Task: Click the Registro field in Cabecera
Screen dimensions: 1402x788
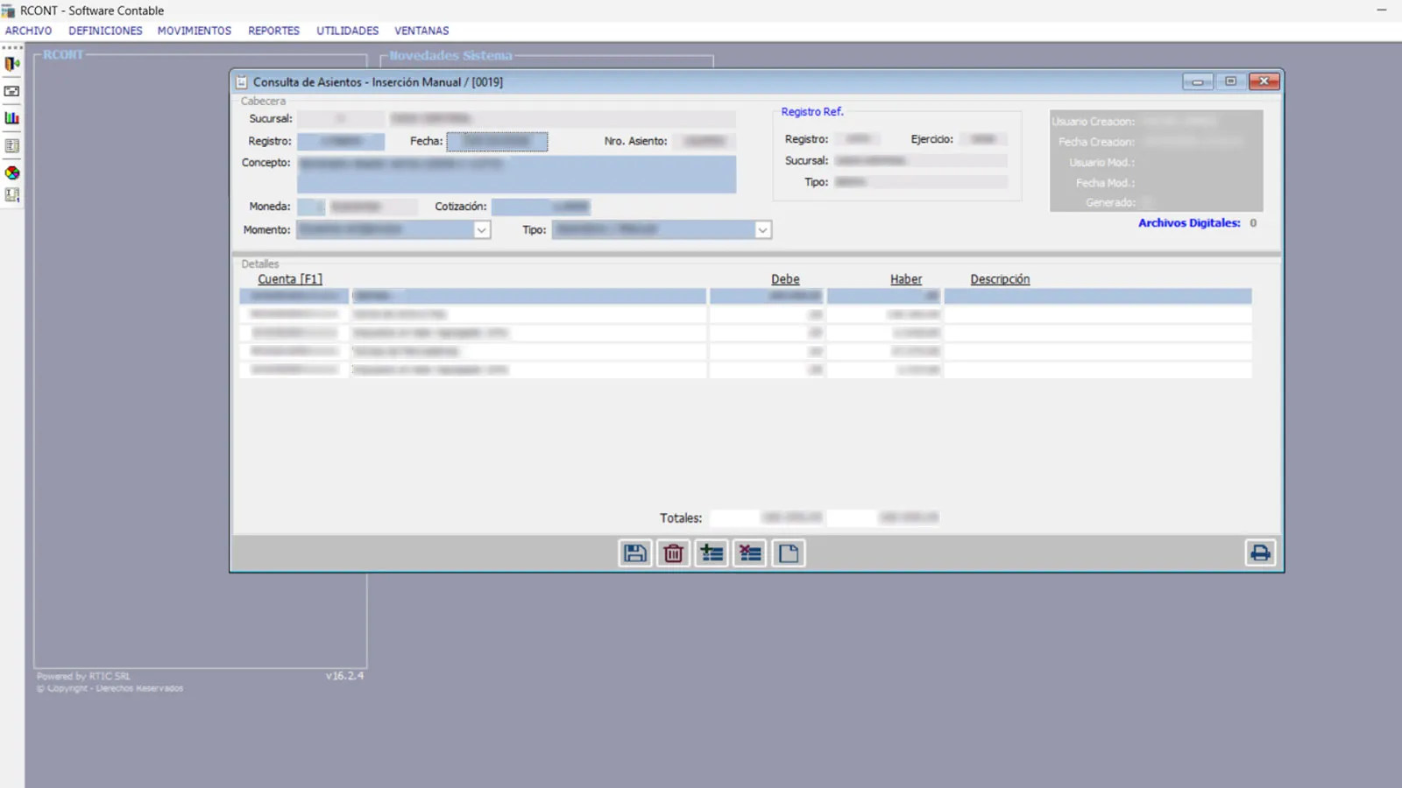Action: coord(341,141)
